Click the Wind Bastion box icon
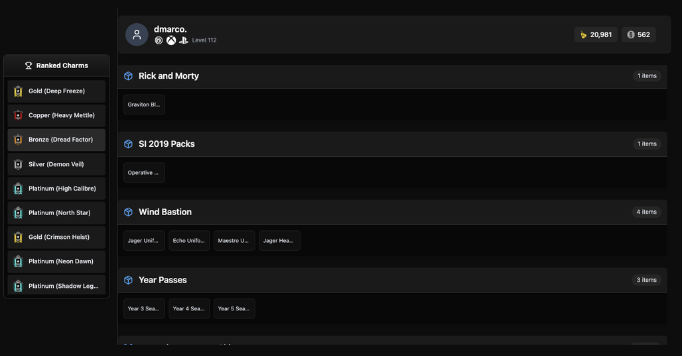The image size is (682, 356). click(x=128, y=212)
